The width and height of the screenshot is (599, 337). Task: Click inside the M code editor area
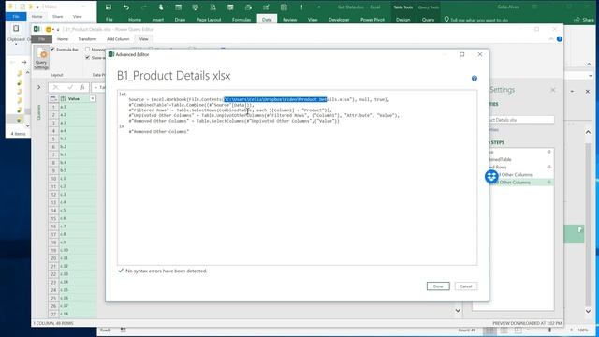[297, 178]
